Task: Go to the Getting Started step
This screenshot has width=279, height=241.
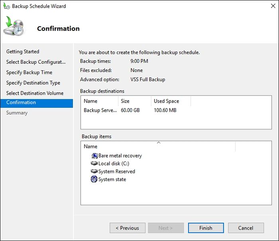Action: click(23, 51)
